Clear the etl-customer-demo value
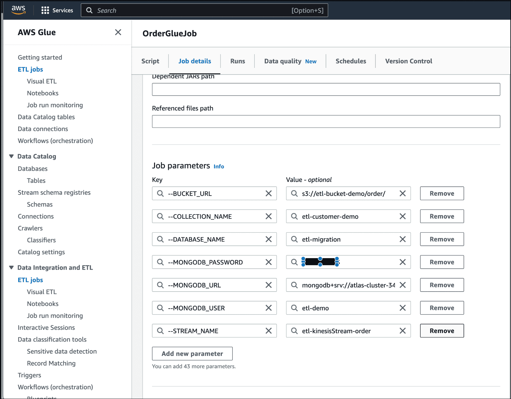The image size is (511, 399). [x=403, y=216]
